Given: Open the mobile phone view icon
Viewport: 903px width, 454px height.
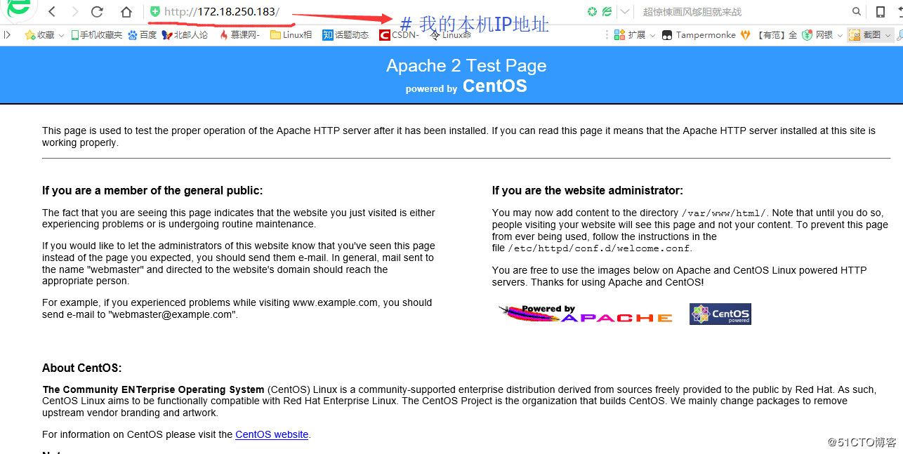Looking at the screenshot, I should pyautogui.click(x=879, y=12).
